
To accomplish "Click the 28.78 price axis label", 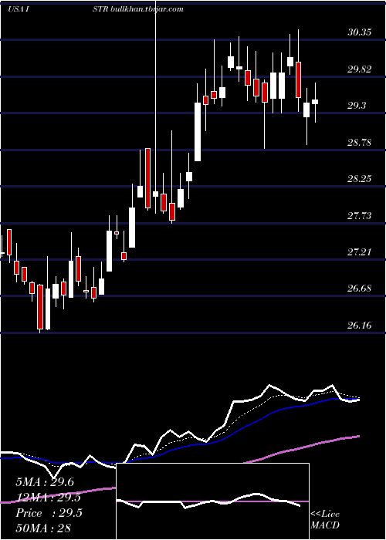I will click(x=360, y=143).
